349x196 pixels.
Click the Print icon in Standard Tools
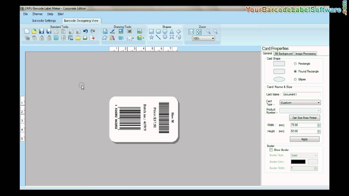click(85, 38)
